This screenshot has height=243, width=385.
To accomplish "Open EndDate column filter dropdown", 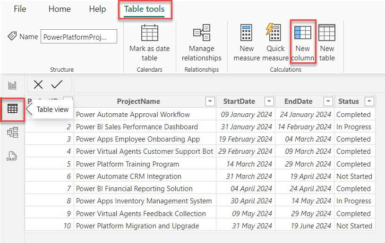I will coord(328,101).
